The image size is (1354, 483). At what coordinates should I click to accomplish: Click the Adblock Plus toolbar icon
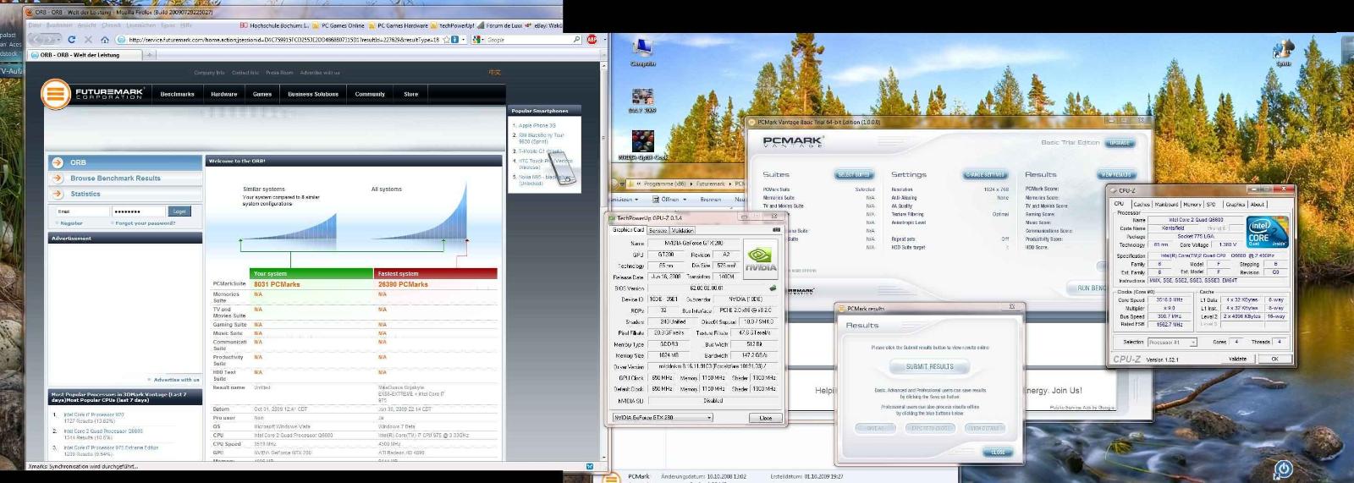point(592,39)
